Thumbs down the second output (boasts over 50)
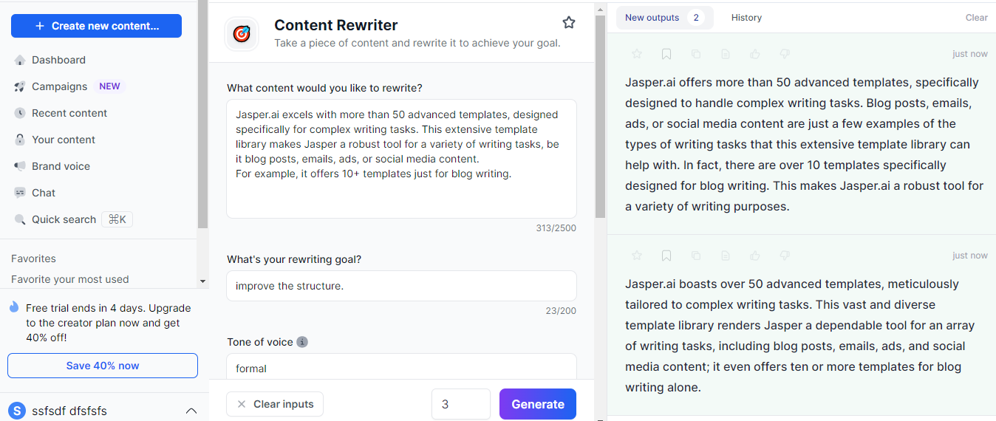Viewport: 996px width, 421px height. (785, 256)
